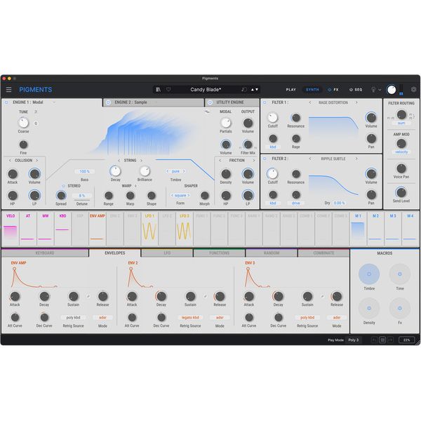Image resolution: width=421 pixels, height=421 pixels.
Task: Click the Detune 8 % value field
Action: pyautogui.click(x=82, y=196)
